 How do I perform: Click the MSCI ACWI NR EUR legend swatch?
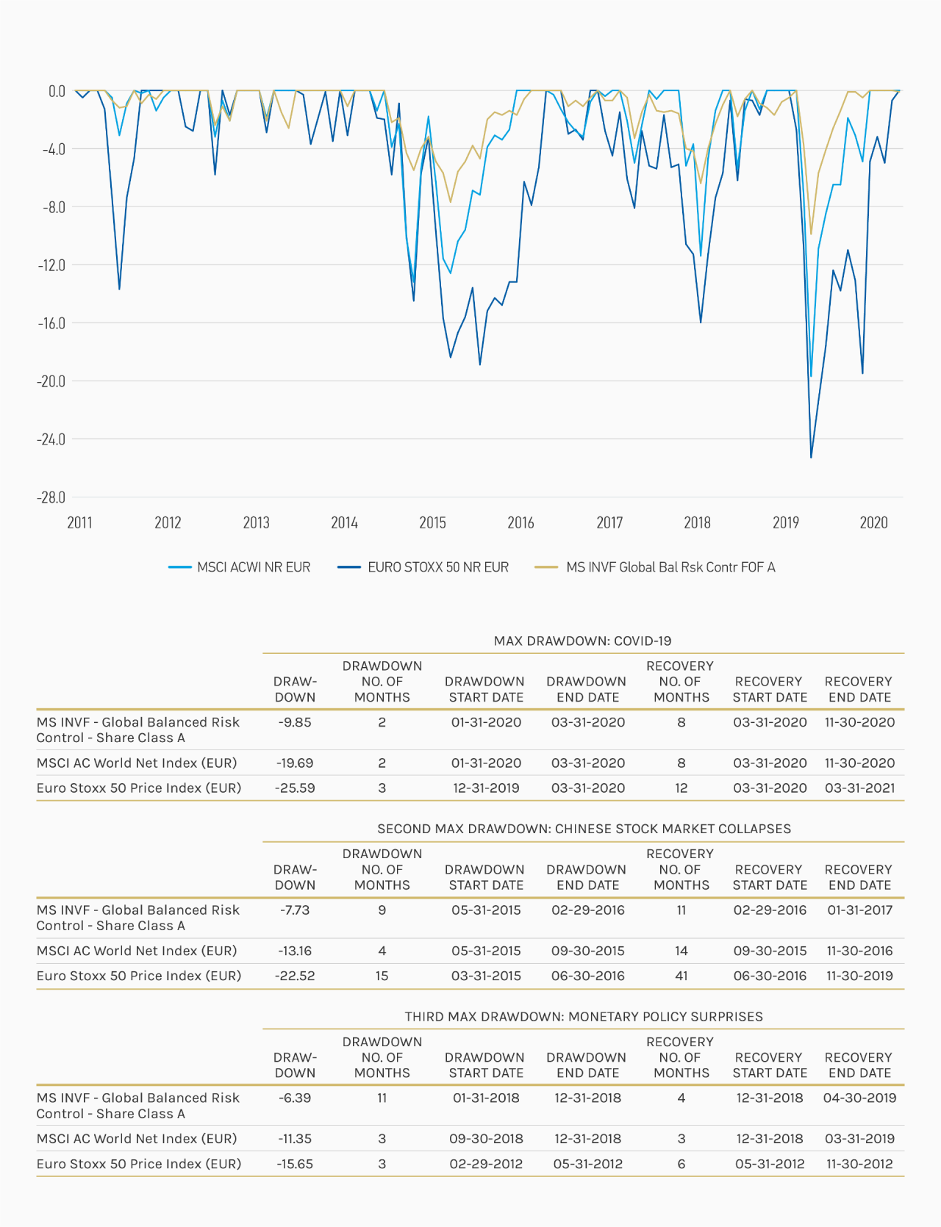[x=180, y=567]
